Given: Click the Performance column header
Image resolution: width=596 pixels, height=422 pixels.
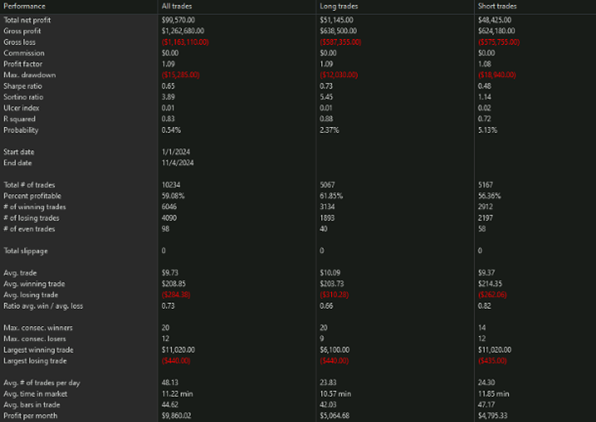Looking at the screenshot, I should point(24,7).
